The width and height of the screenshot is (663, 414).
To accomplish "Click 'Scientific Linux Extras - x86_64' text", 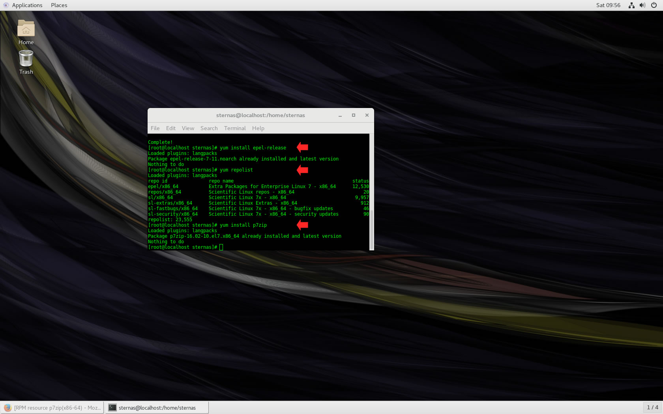I will click(x=253, y=203).
